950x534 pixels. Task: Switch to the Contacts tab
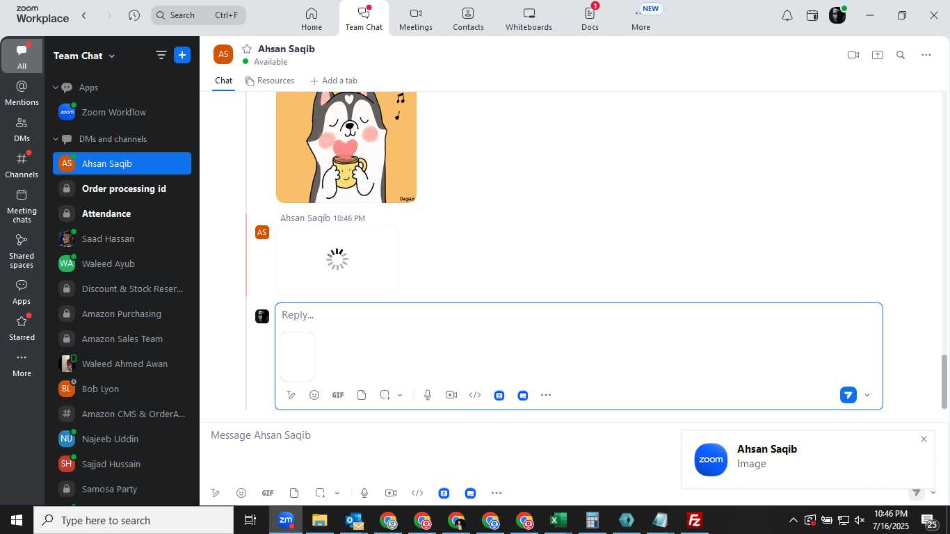[468, 19]
